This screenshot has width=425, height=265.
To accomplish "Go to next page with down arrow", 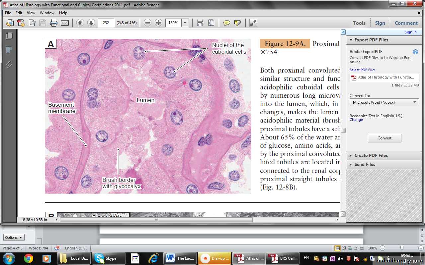I will [91, 23].
